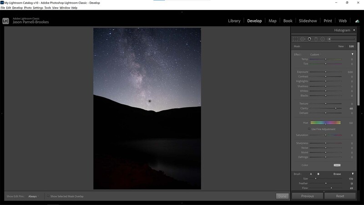Click the brush Feather slider handle

(326, 184)
